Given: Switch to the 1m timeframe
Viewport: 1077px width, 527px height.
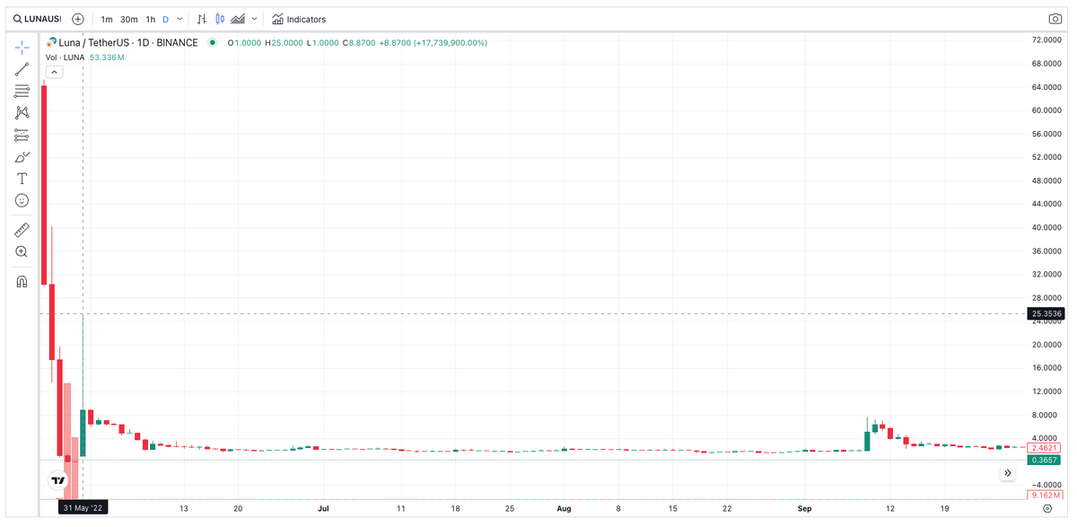Looking at the screenshot, I should [107, 19].
